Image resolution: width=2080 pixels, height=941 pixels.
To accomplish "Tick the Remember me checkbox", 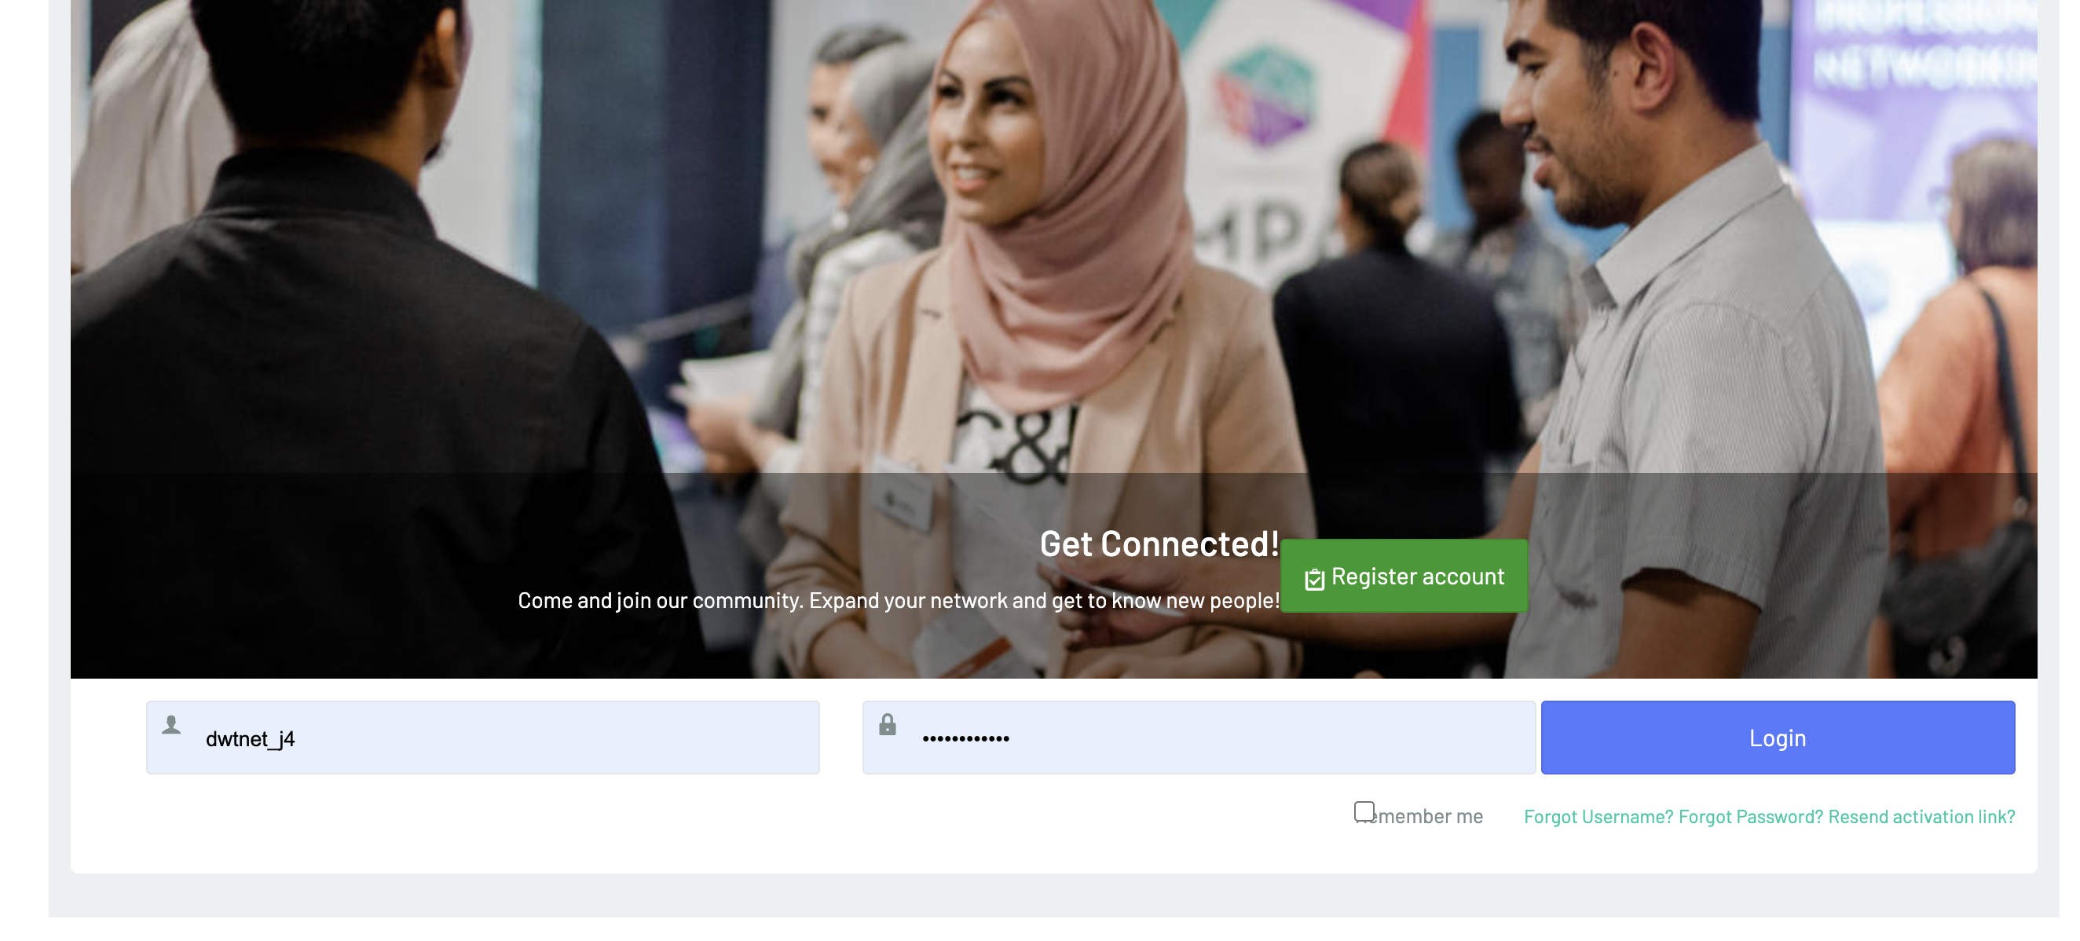I will click(x=1364, y=811).
